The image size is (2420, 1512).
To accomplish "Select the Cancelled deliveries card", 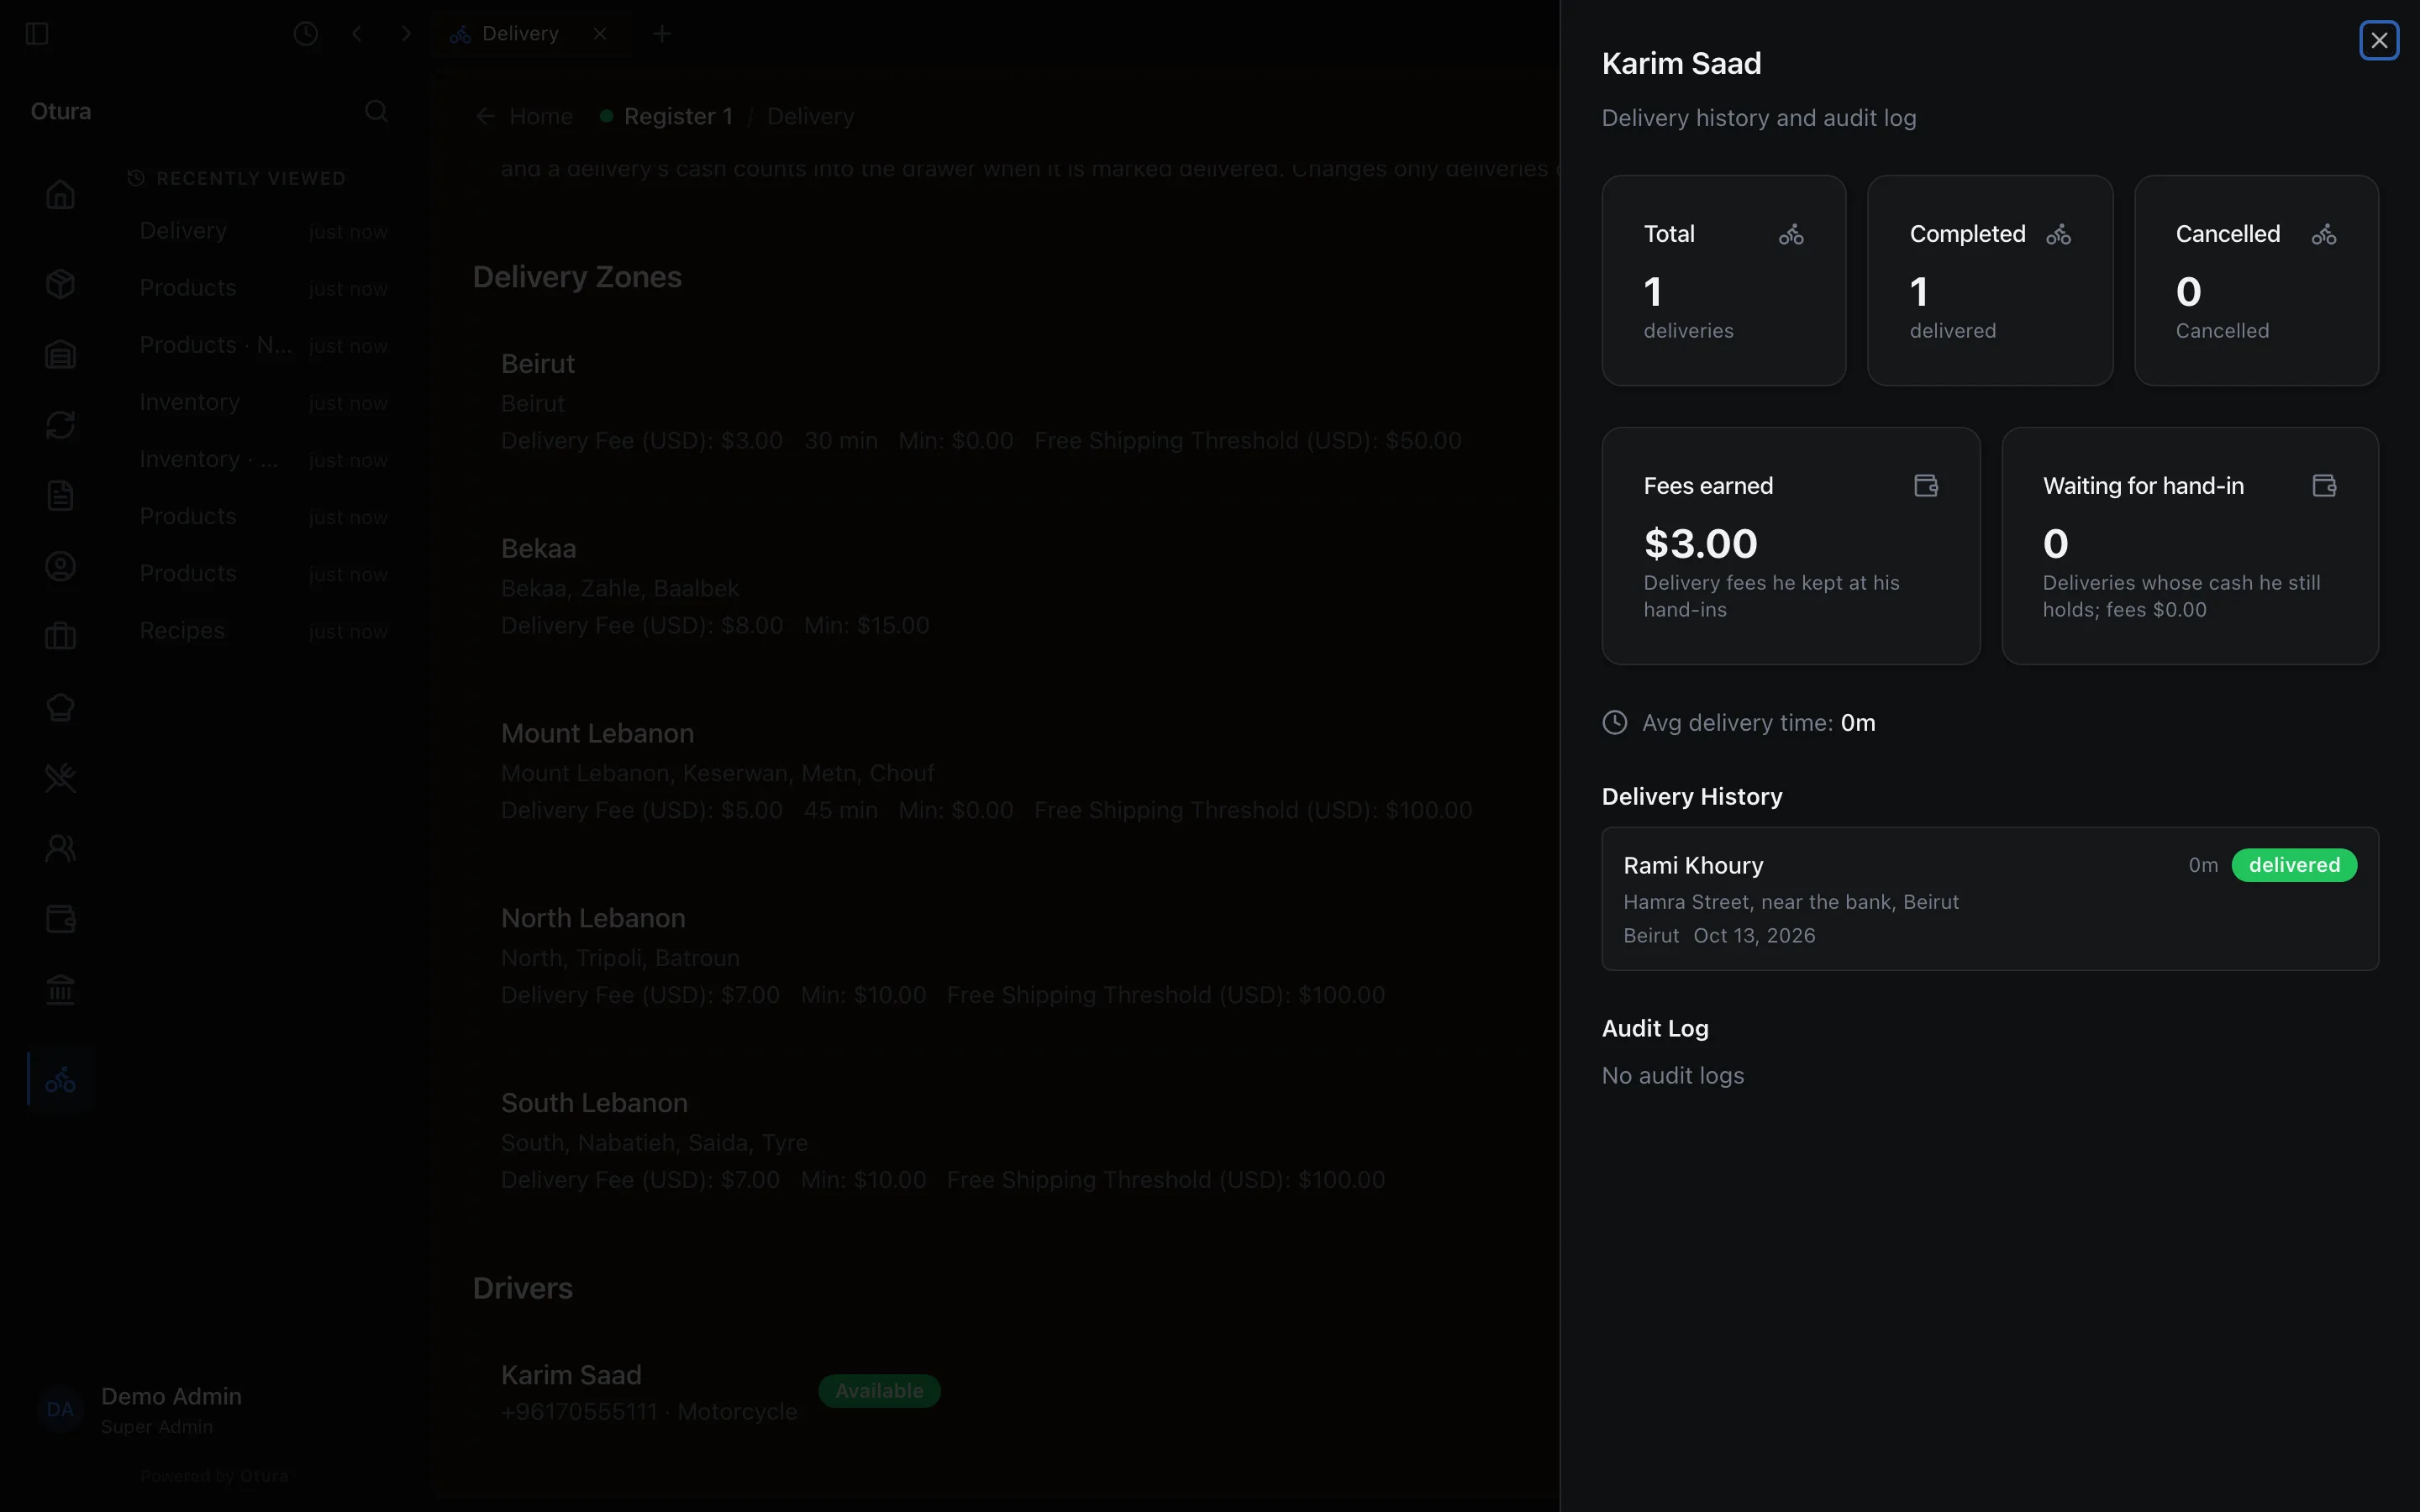I will coord(2256,281).
